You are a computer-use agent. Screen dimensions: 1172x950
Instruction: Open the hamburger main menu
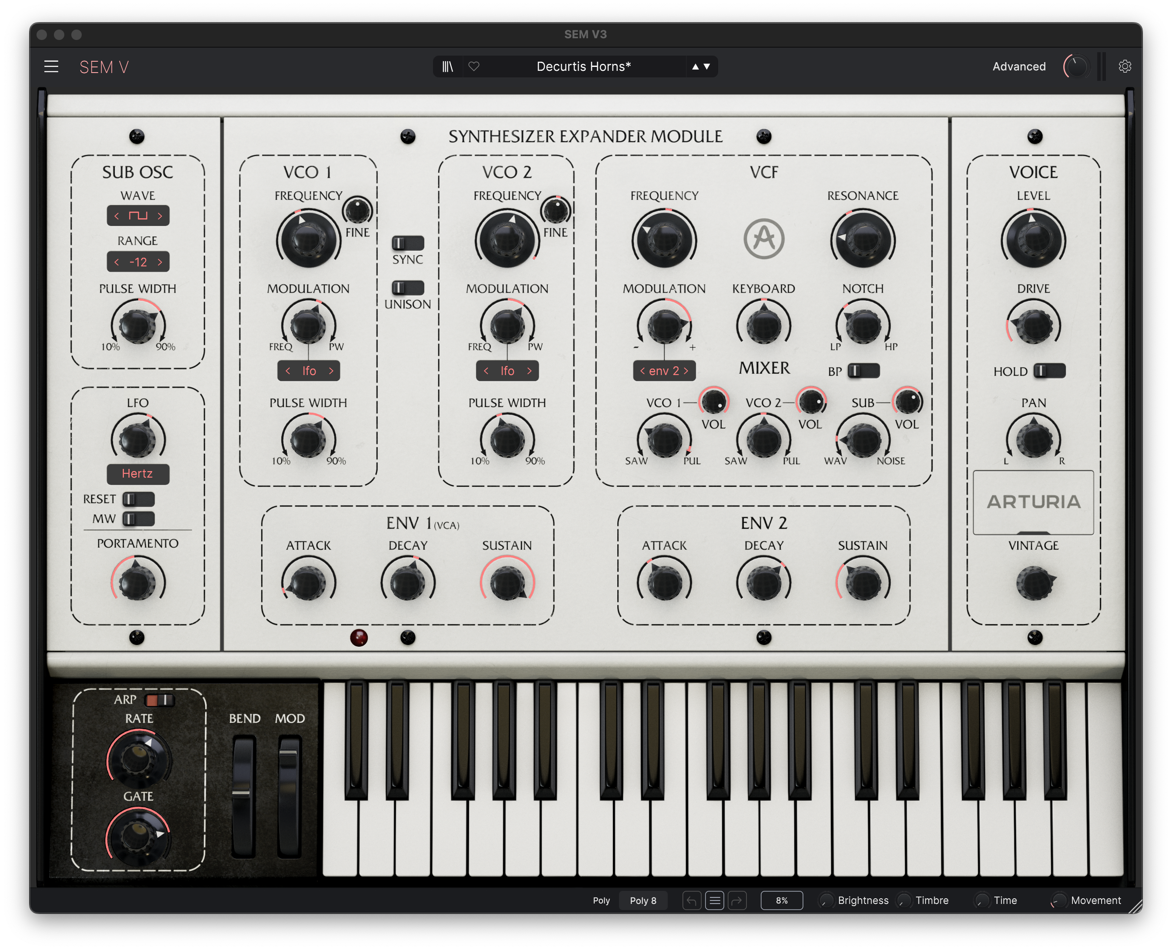click(51, 67)
